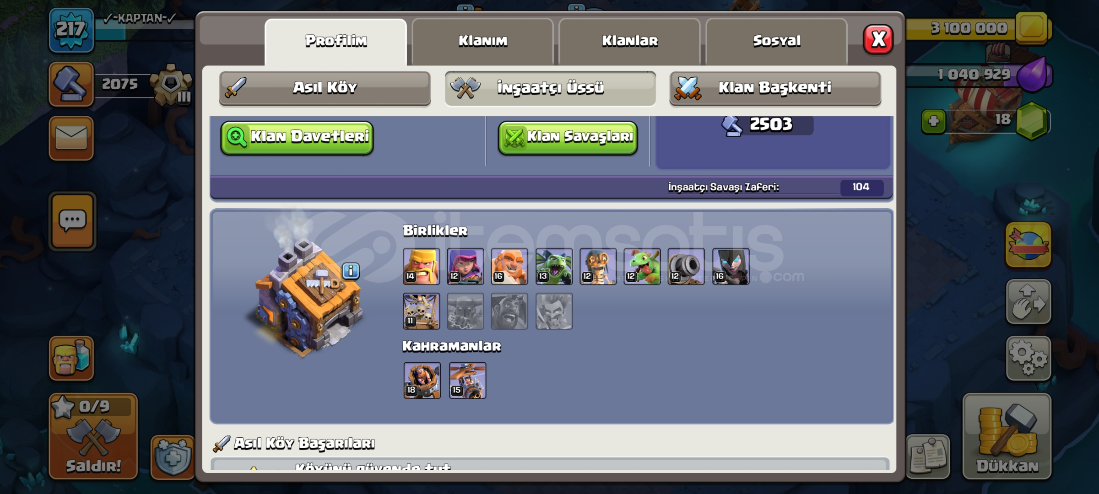Image resolution: width=1099 pixels, height=494 pixels.
Task: Select the İnşaatçı Üssü view
Action: pos(550,88)
